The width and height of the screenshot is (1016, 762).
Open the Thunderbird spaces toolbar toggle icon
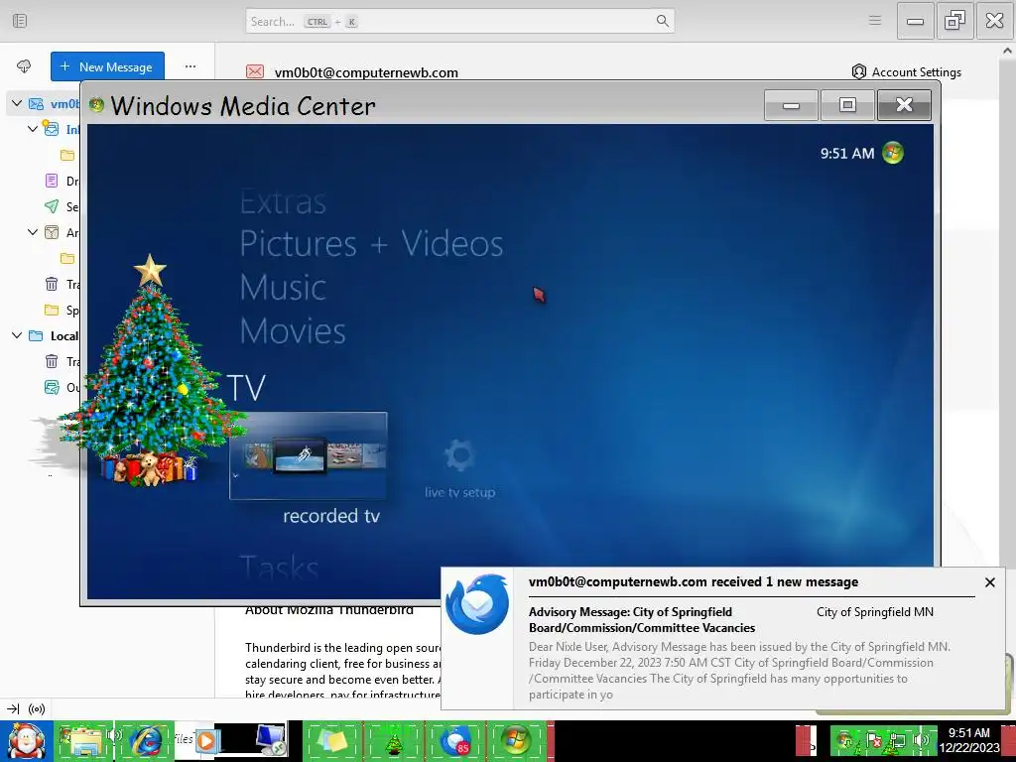point(20,21)
